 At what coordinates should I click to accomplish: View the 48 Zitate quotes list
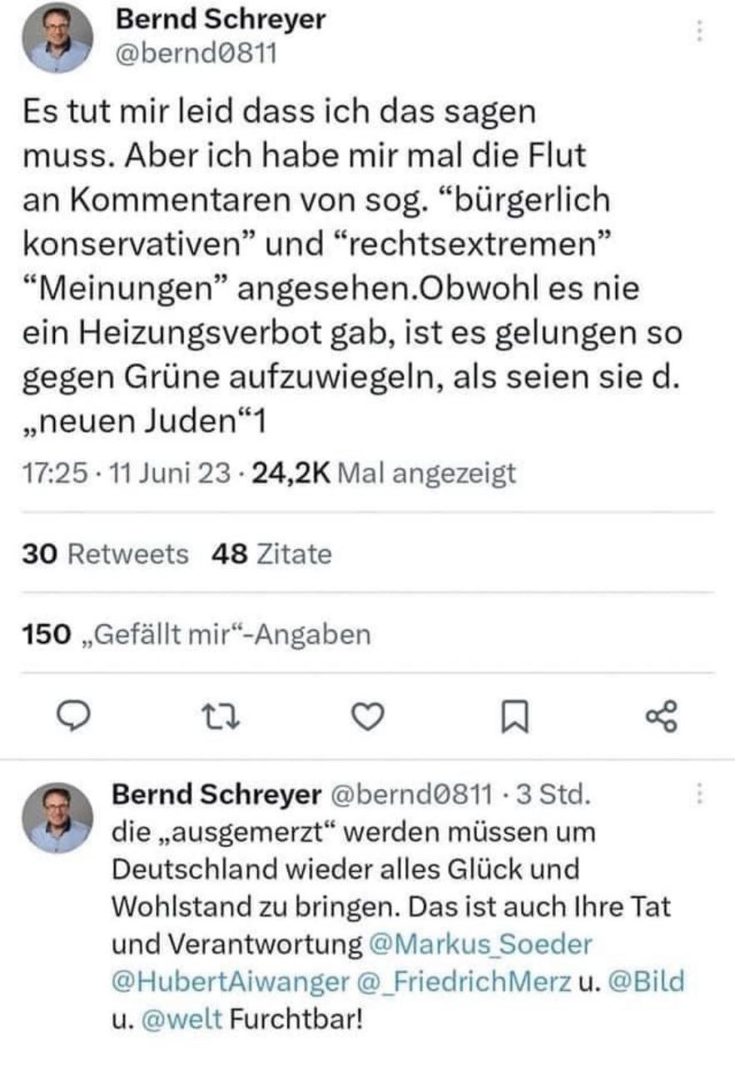point(271,554)
